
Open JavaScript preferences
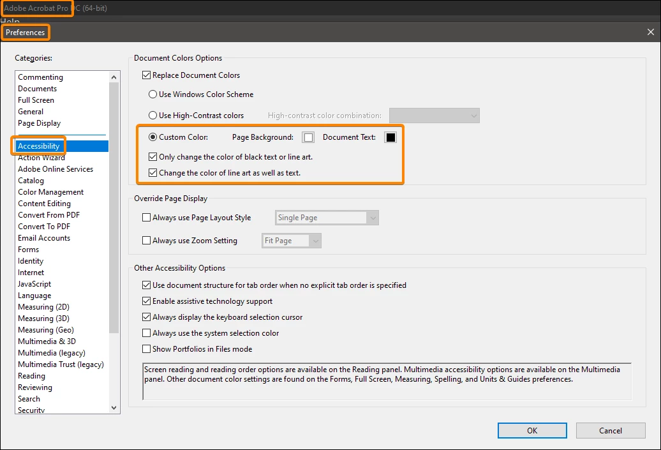click(x=62, y=284)
